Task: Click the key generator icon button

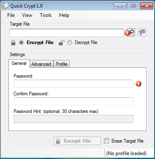Action: (x=142, y=32)
